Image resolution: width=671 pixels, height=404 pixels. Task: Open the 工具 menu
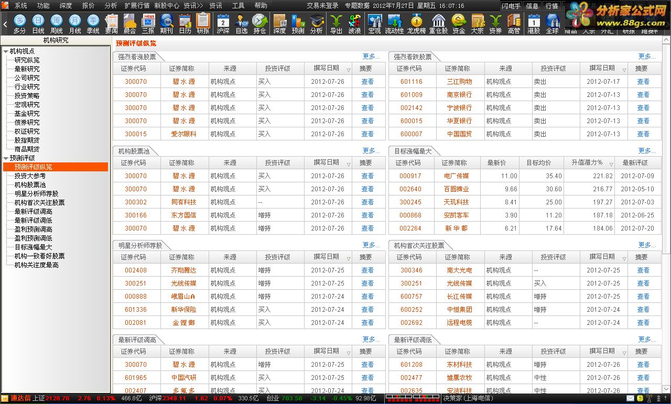239,6
